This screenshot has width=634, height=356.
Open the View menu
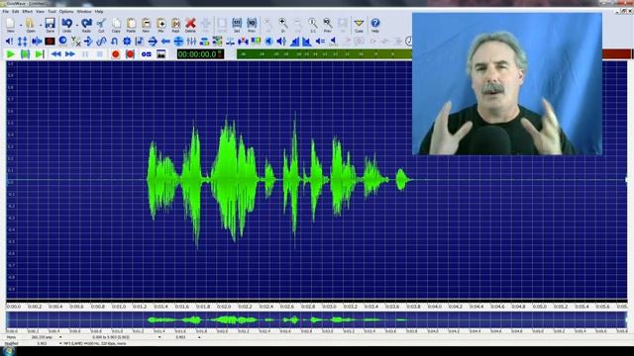click(x=40, y=12)
